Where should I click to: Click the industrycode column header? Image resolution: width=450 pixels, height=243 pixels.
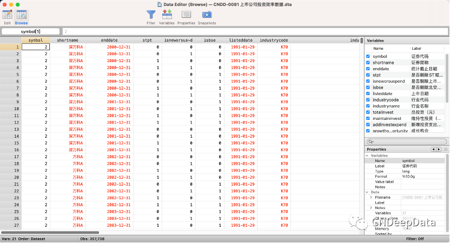pyautogui.click(x=274, y=40)
